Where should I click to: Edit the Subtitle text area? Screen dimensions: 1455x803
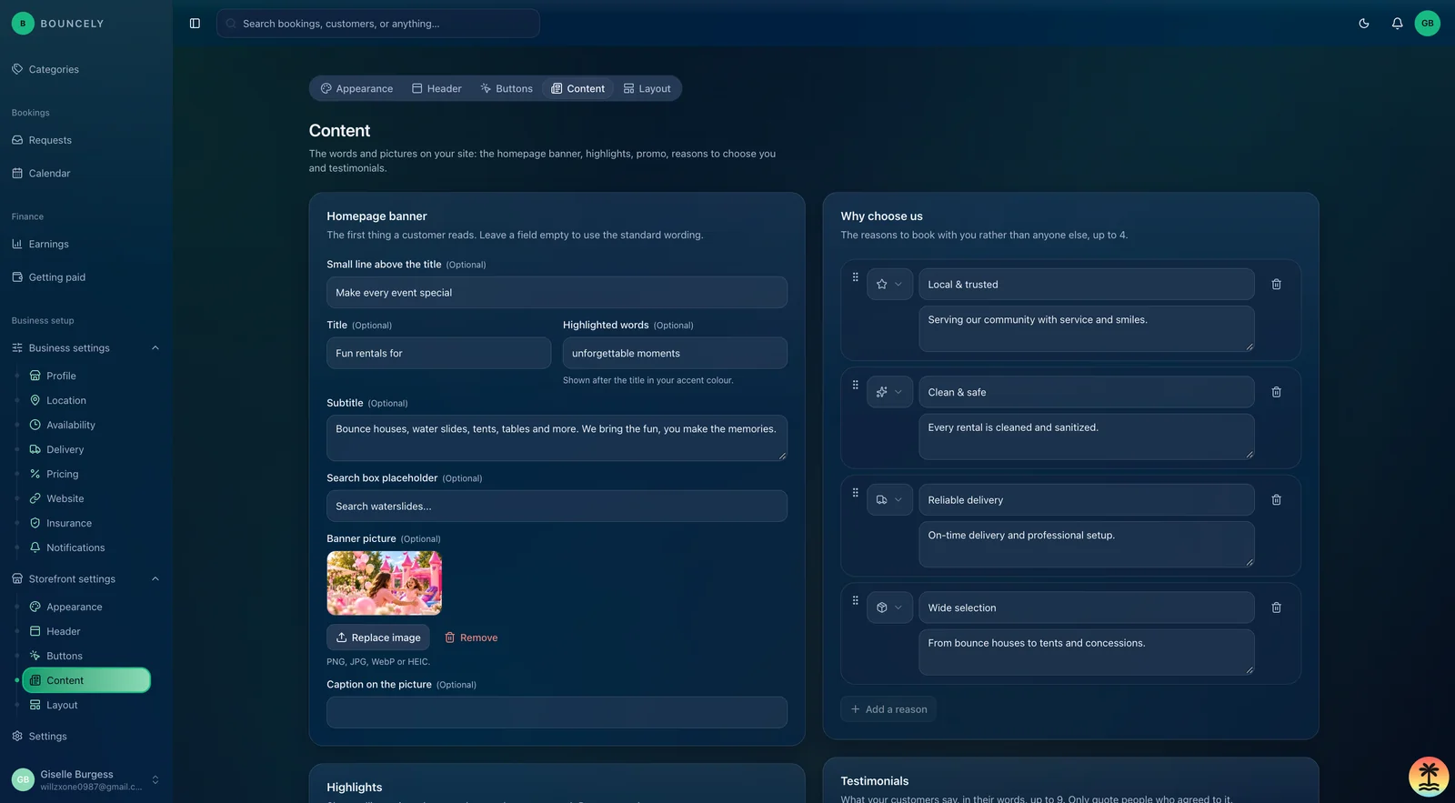tap(557, 438)
